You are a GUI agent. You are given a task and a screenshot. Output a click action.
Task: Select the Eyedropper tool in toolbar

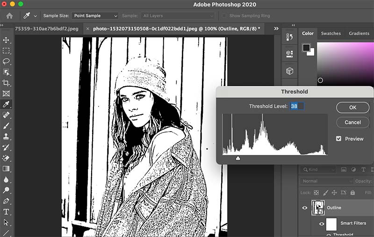coord(6,104)
